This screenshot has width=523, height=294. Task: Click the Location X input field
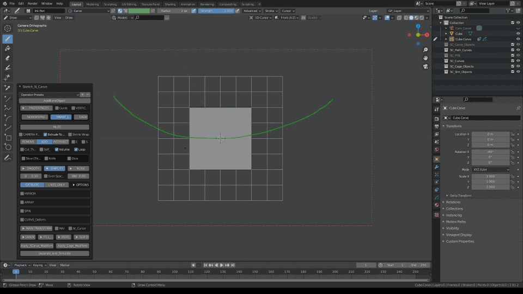pos(490,133)
